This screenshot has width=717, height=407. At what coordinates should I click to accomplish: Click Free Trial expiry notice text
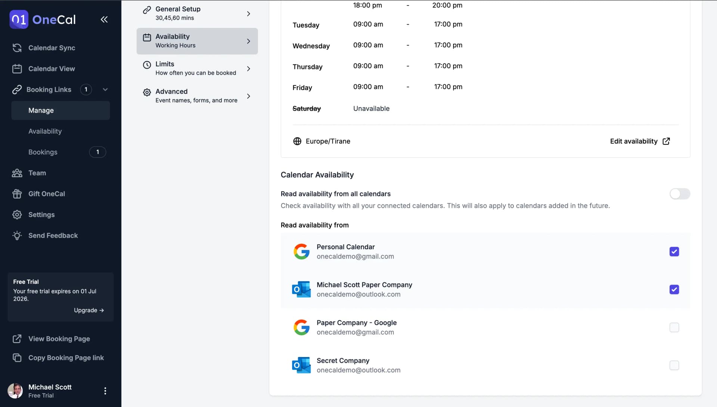pyautogui.click(x=55, y=295)
